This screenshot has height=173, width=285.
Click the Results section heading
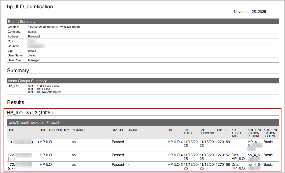[16, 102]
